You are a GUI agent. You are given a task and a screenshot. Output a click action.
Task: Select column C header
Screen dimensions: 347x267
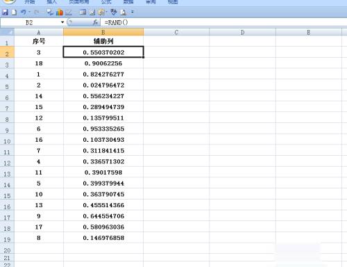(x=176, y=32)
